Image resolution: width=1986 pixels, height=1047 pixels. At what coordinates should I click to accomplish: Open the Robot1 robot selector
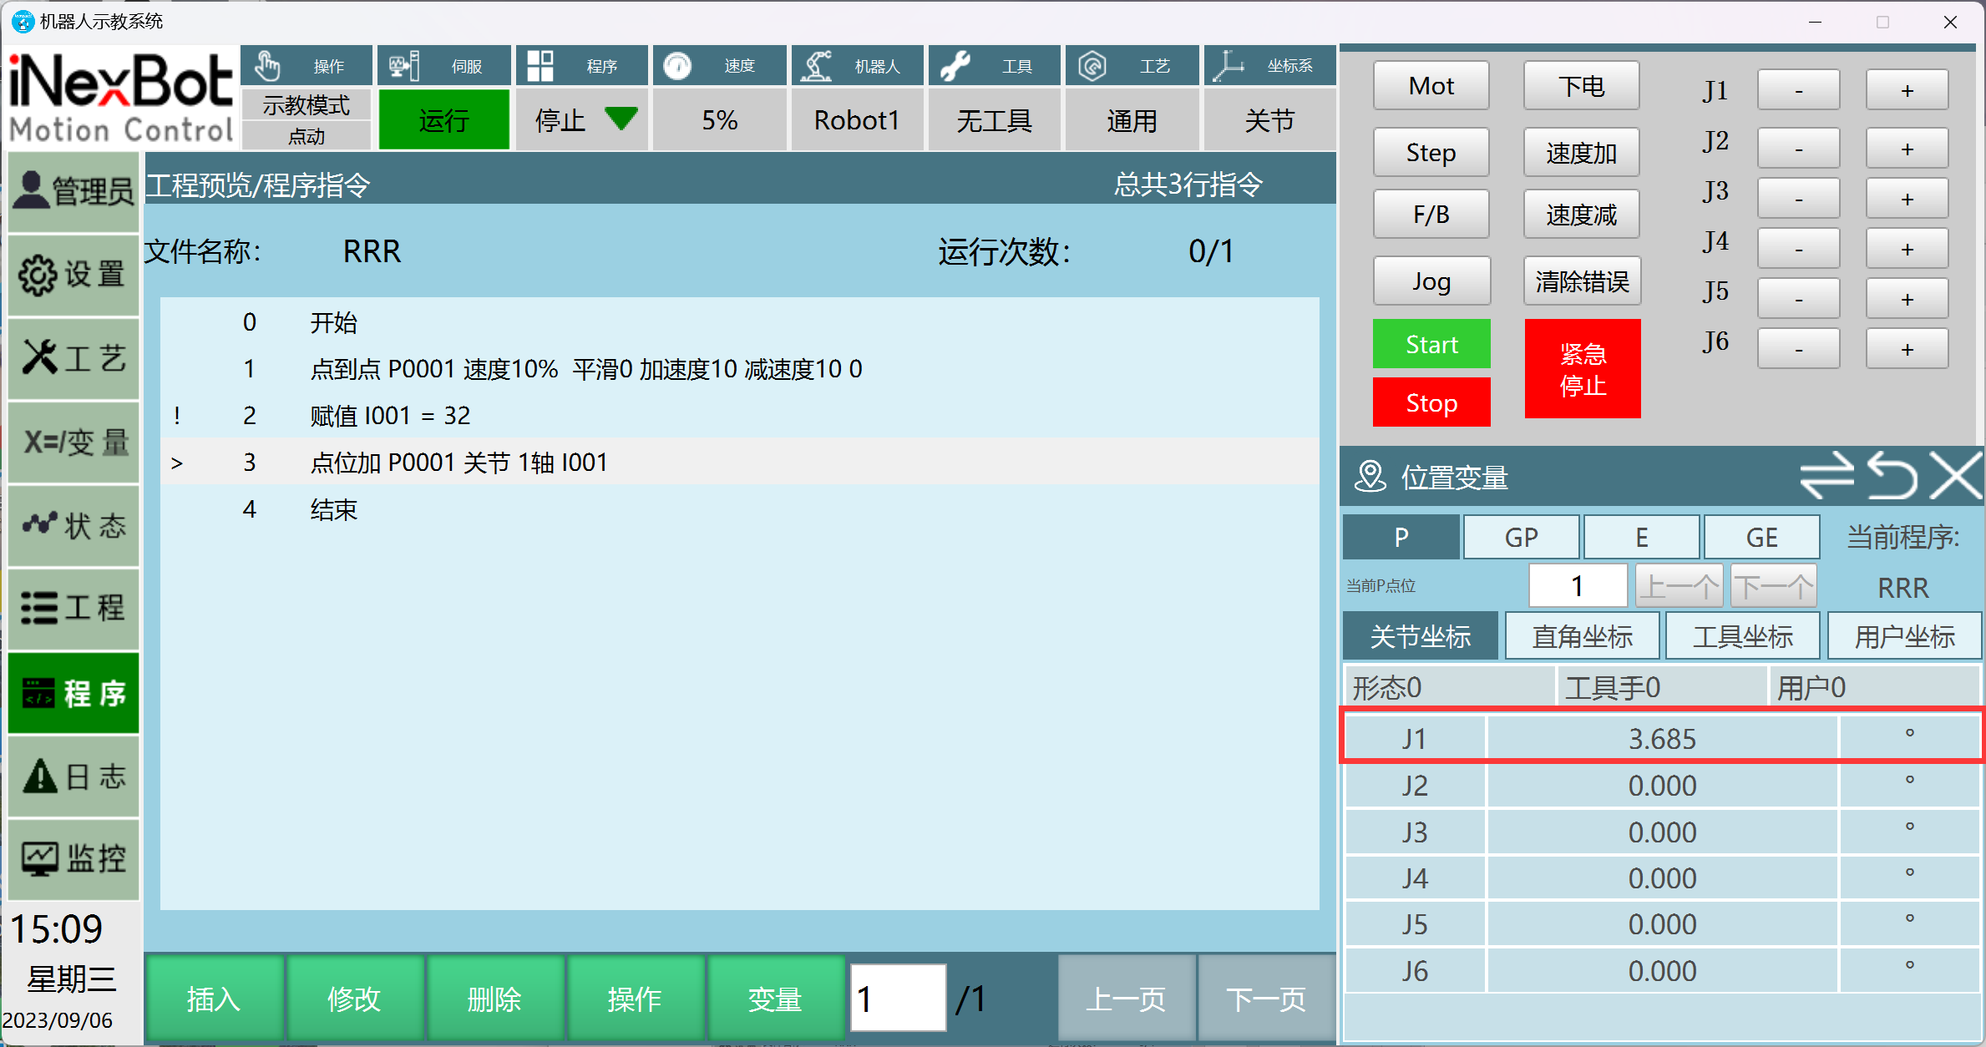click(x=856, y=120)
